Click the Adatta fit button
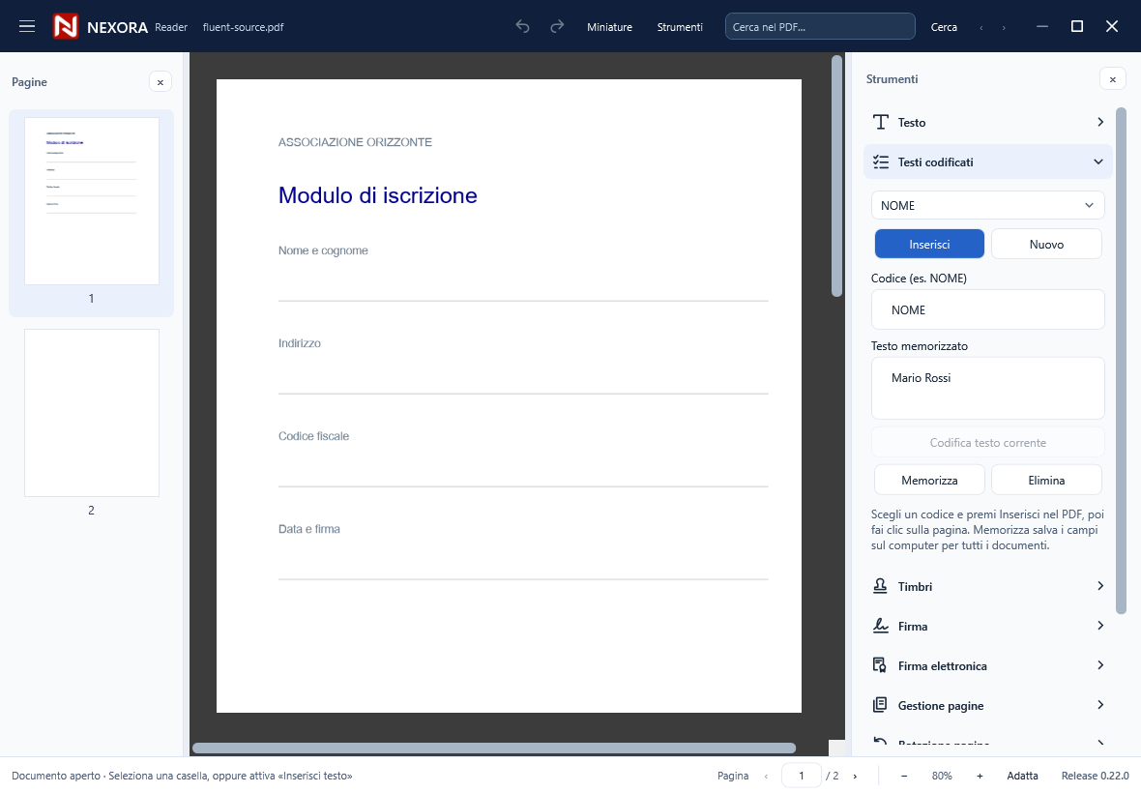The width and height of the screenshot is (1141, 793). [1022, 776]
